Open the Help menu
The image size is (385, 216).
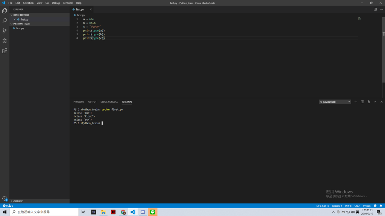79,3
